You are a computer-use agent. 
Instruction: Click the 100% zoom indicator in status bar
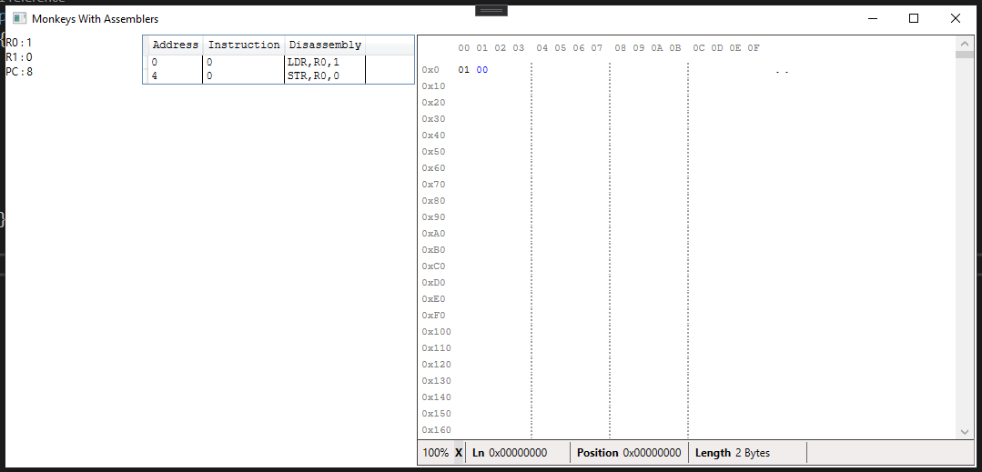pyautogui.click(x=435, y=453)
